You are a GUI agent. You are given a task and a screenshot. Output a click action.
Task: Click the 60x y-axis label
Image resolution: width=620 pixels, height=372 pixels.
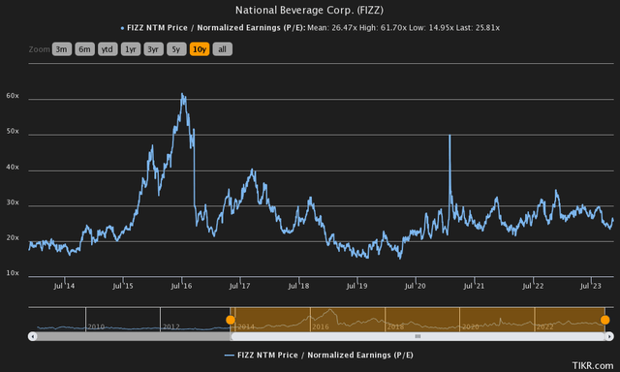click(13, 96)
